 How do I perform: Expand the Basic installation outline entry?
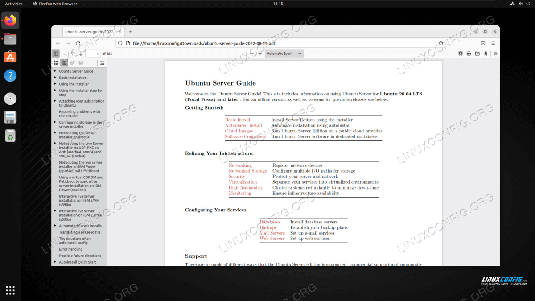point(55,78)
